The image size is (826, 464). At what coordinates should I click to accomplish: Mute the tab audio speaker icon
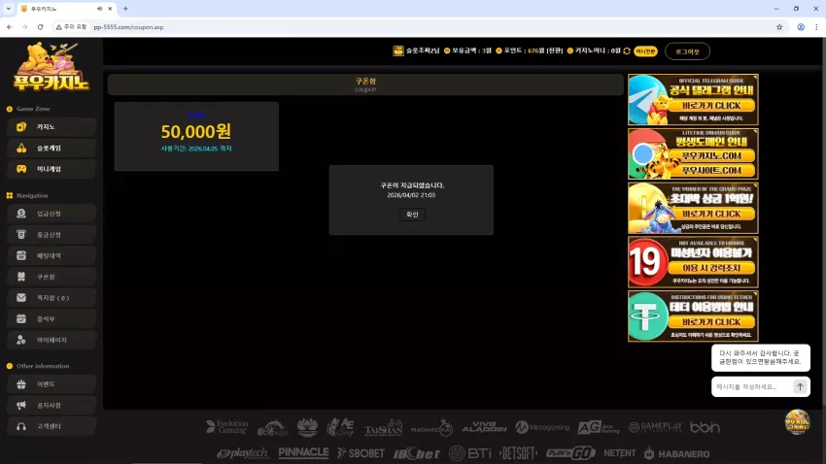coord(99,9)
